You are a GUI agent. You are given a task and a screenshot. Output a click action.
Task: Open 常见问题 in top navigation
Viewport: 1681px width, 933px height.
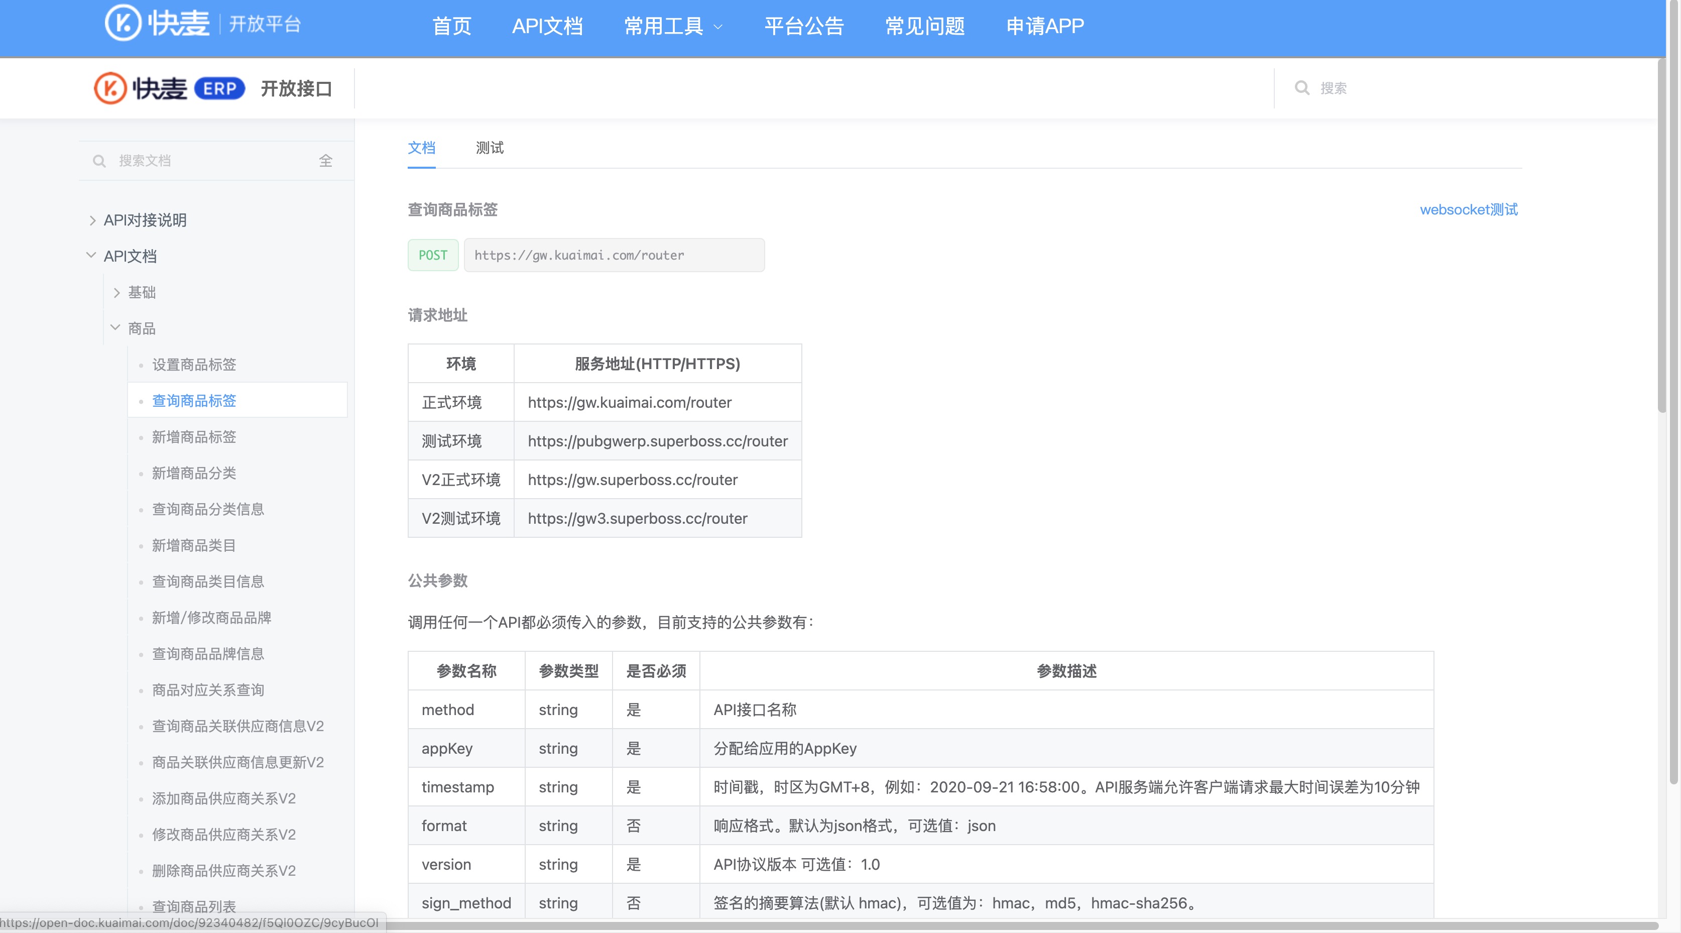tap(925, 26)
